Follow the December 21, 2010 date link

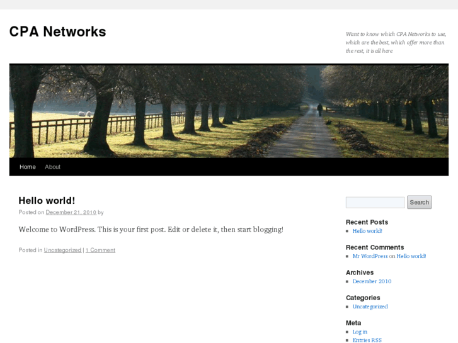pos(71,212)
